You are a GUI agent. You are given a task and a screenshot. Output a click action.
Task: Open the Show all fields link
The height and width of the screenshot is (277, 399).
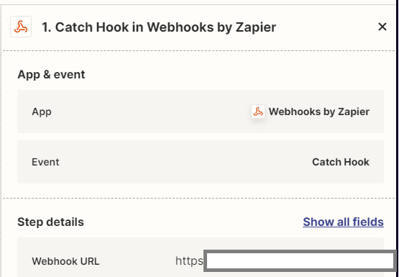tap(343, 222)
